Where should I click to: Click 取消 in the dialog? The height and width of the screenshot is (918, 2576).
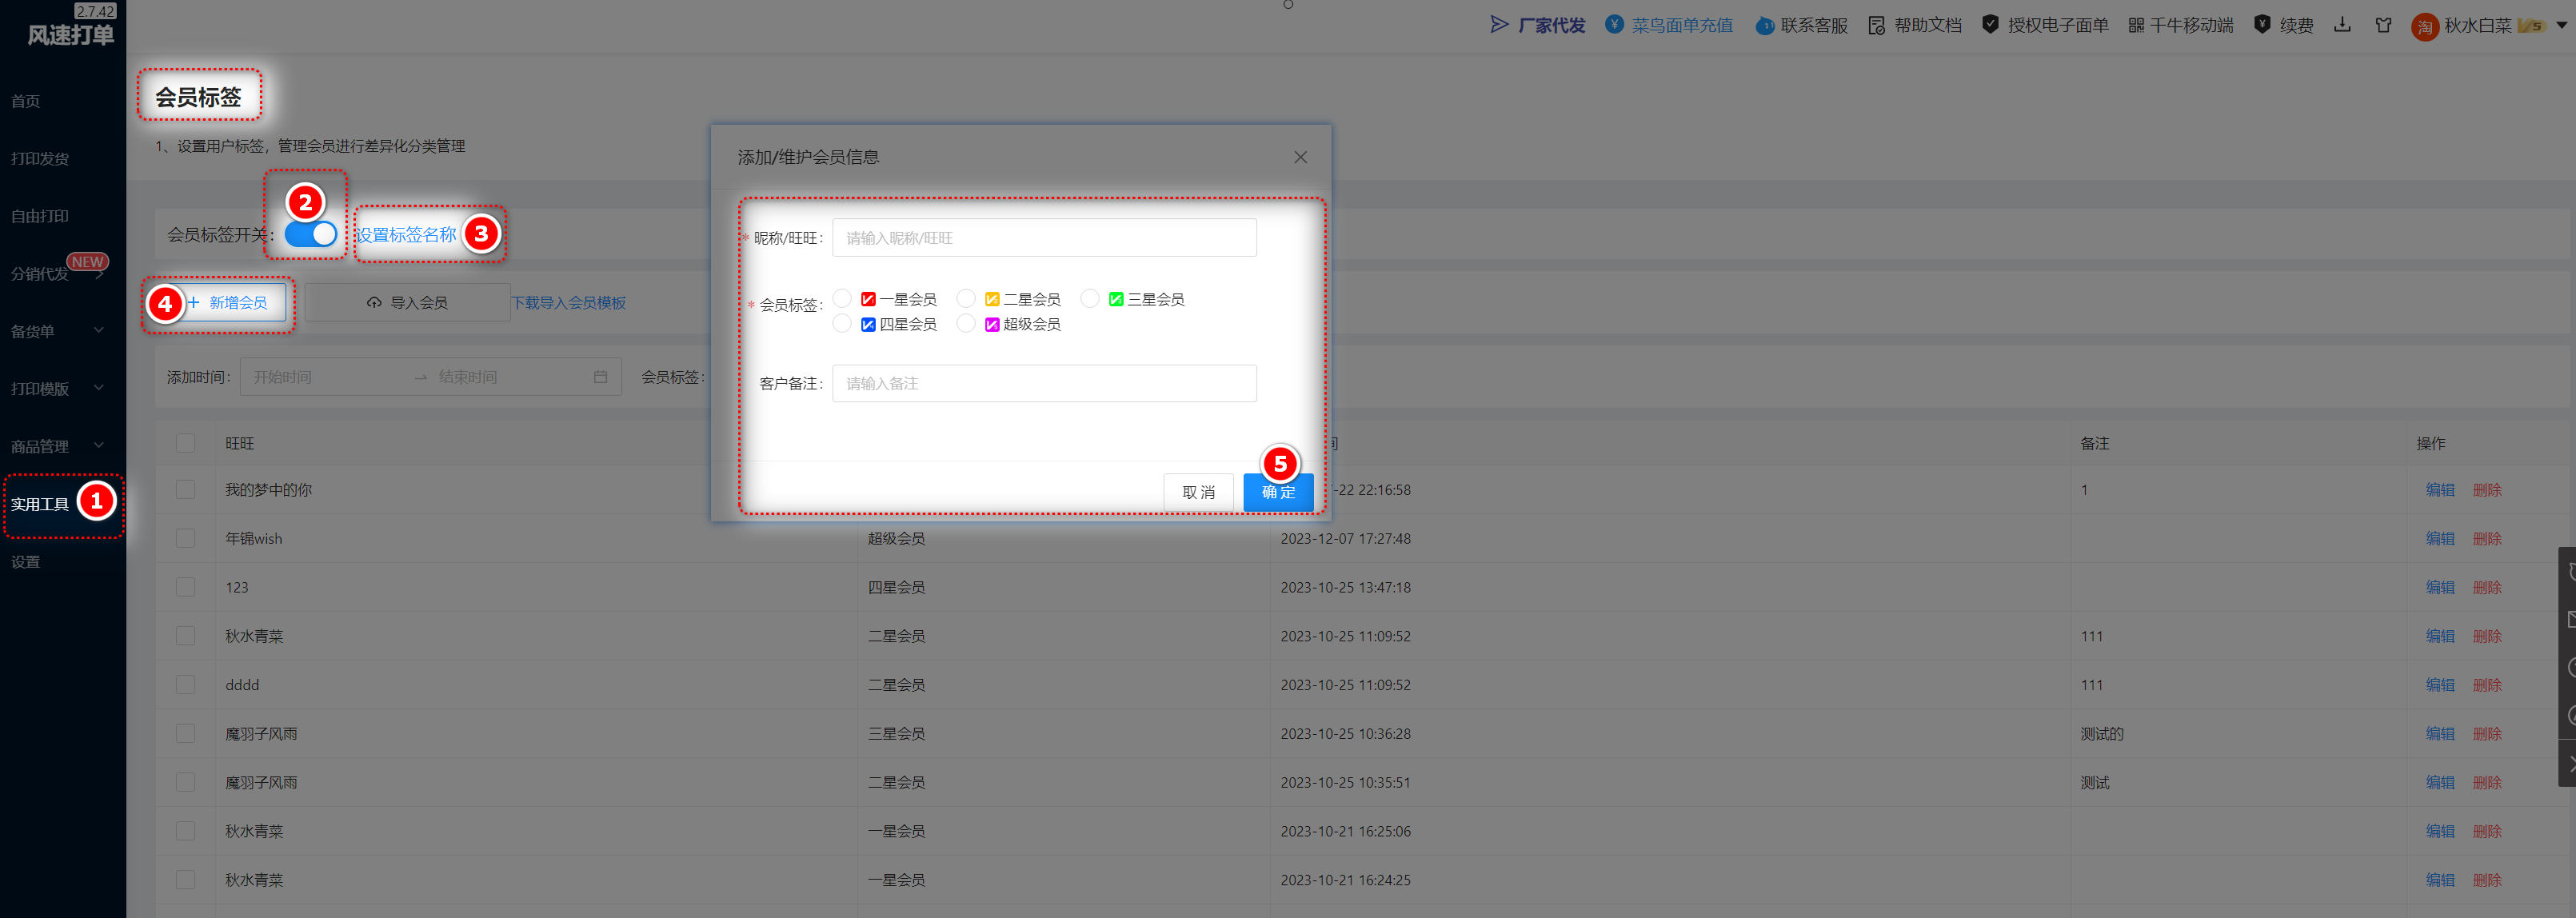click(1198, 492)
